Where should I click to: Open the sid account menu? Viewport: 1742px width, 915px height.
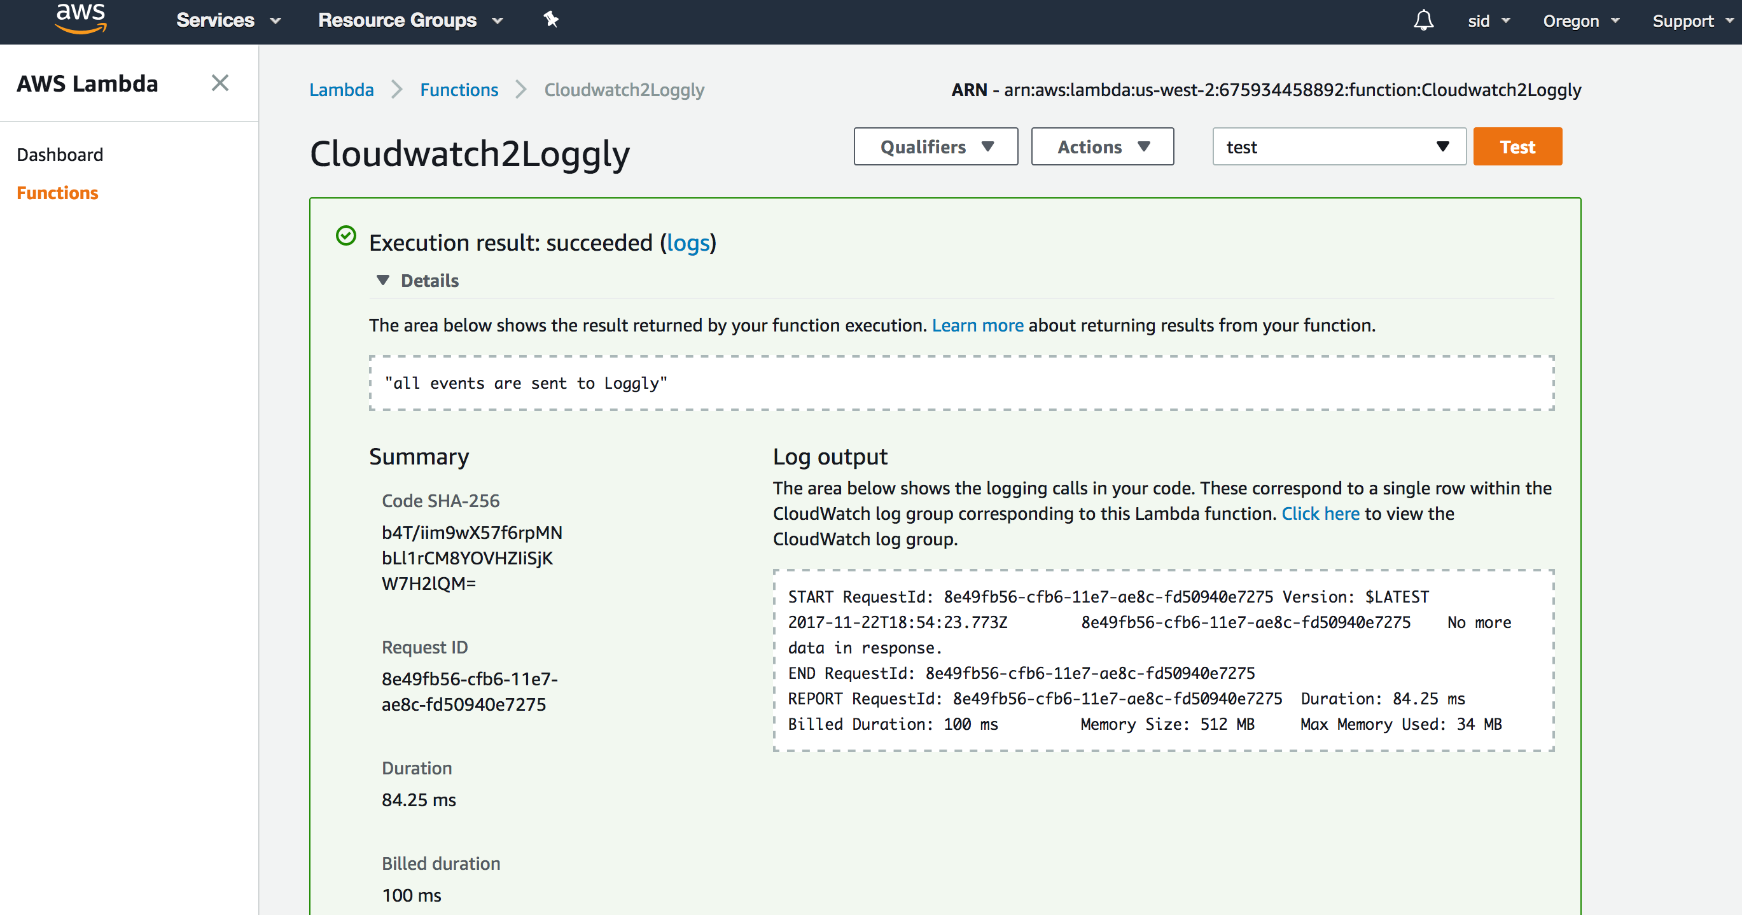(x=1488, y=21)
